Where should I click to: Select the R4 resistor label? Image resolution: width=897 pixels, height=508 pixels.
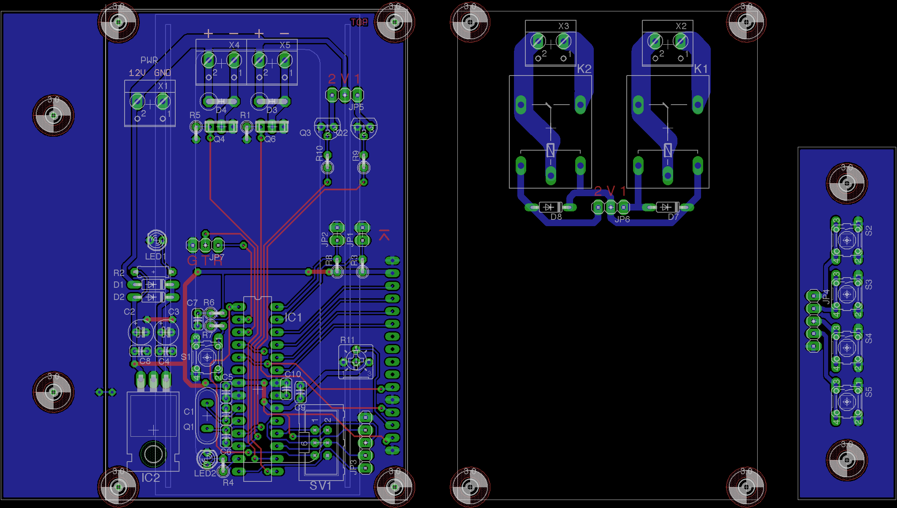(228, 482)
